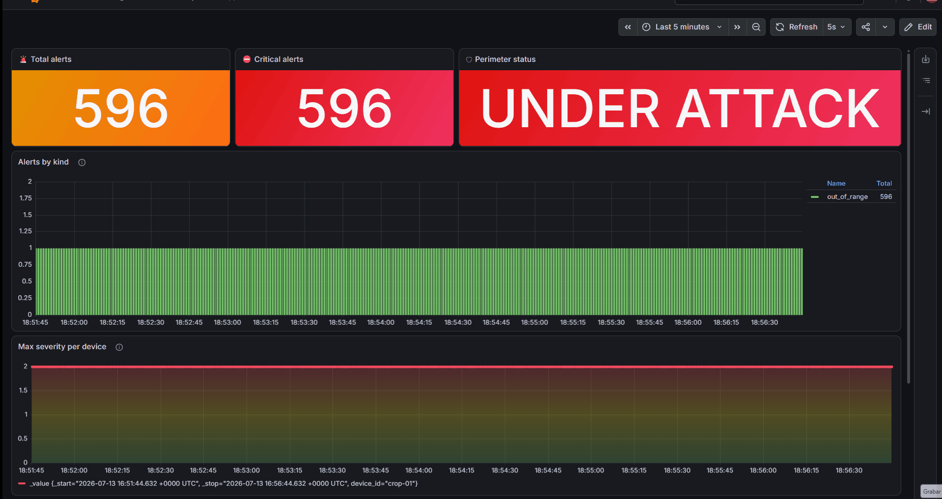The width and height of the screenshot is (942, 499).
Task: Sort legend by Name column header
Action: (x=836, y=184)
